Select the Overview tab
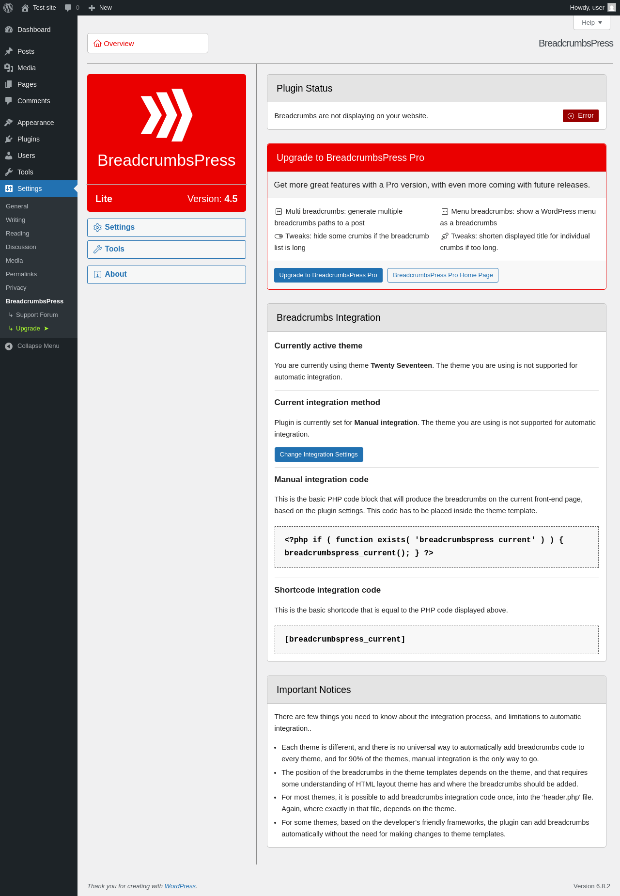 [x=148, y=44]
